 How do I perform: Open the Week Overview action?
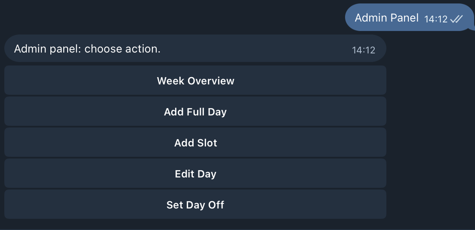195,81
